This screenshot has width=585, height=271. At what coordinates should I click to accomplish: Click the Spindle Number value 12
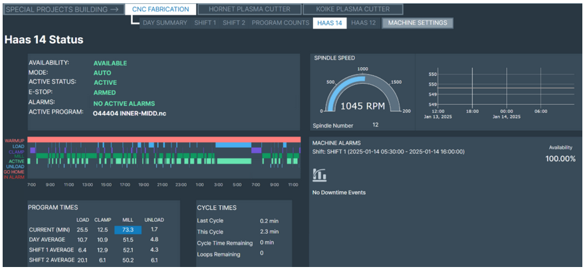click(x=376, y=125)
